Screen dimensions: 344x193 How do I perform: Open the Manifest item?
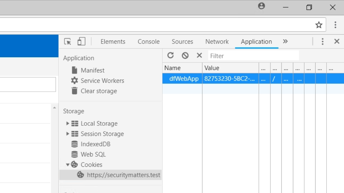[92, 70]
